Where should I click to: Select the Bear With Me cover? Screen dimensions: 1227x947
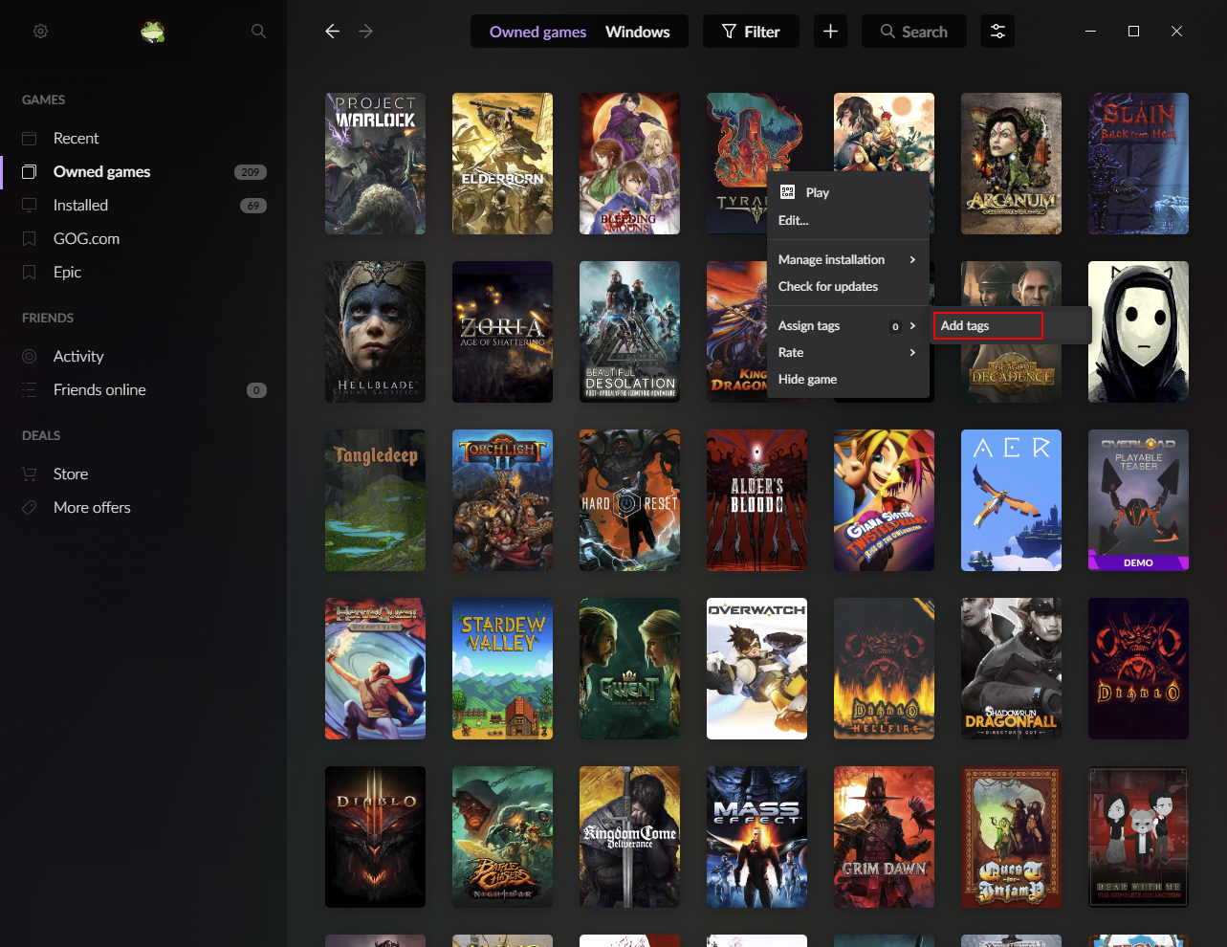coord(1138,837)
